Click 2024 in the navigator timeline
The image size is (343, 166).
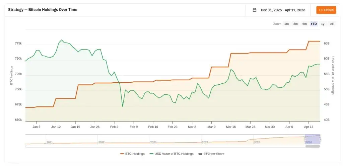pyautogui.click(x=205, y=142)
